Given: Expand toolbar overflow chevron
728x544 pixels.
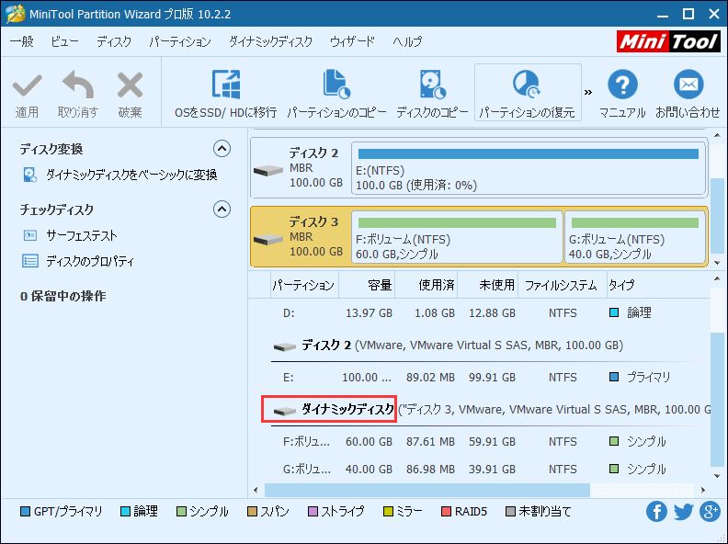Looking at the screenshot, I should [588, 92].
